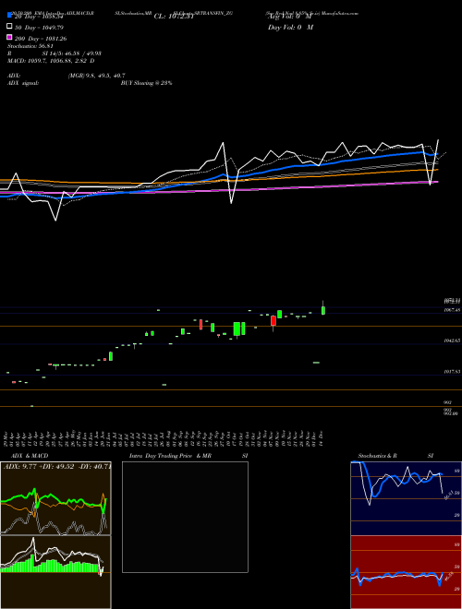Click the 'Stochastics: 56.81' reading
Image resolution: width=462 pixels, height=609 pixels.
30,46
